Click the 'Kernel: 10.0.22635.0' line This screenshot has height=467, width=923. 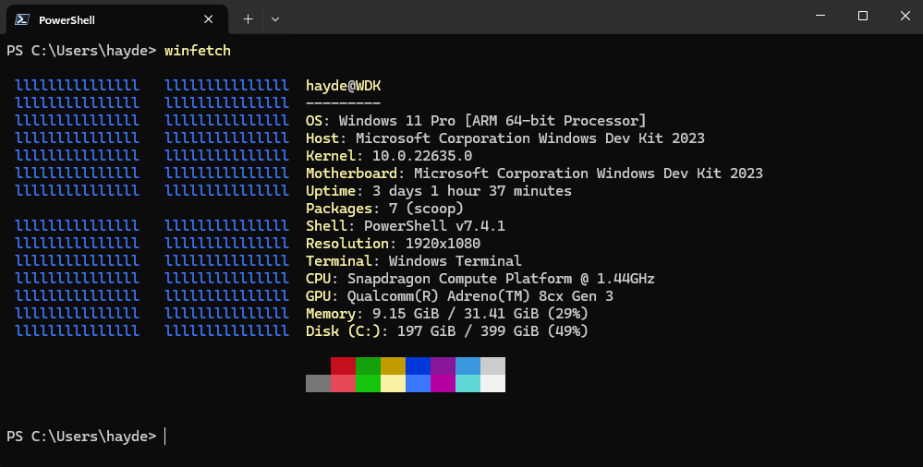388,156
